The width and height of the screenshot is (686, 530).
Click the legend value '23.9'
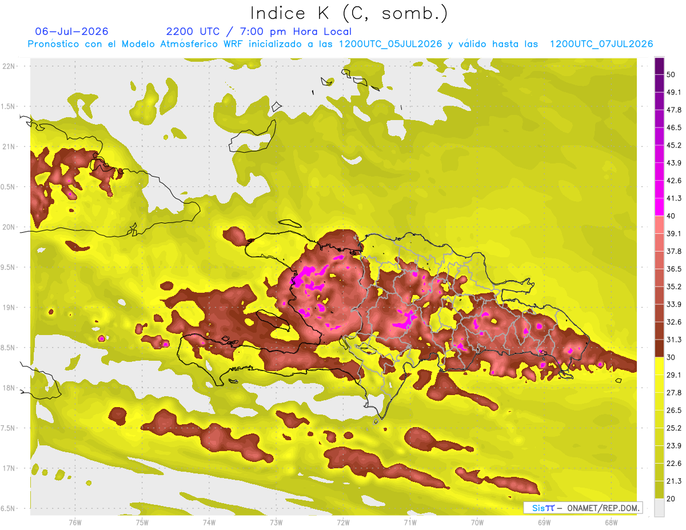673,445
